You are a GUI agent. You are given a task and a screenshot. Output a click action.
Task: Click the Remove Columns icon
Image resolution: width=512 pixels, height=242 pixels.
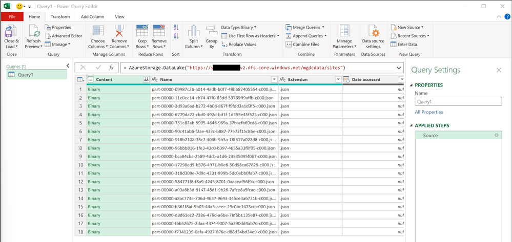(119, 31)
